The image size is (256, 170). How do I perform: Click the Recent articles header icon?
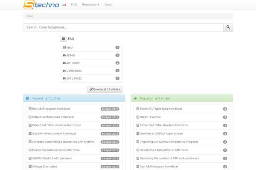(27, 98)
